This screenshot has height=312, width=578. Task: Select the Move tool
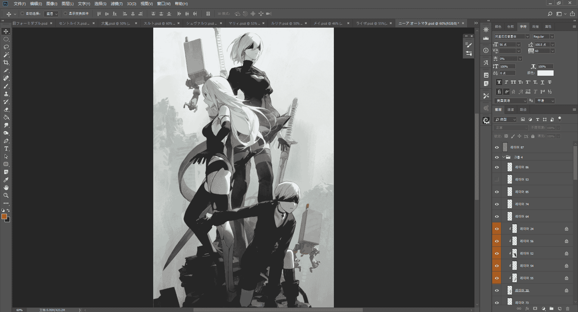tap(6, 32)
